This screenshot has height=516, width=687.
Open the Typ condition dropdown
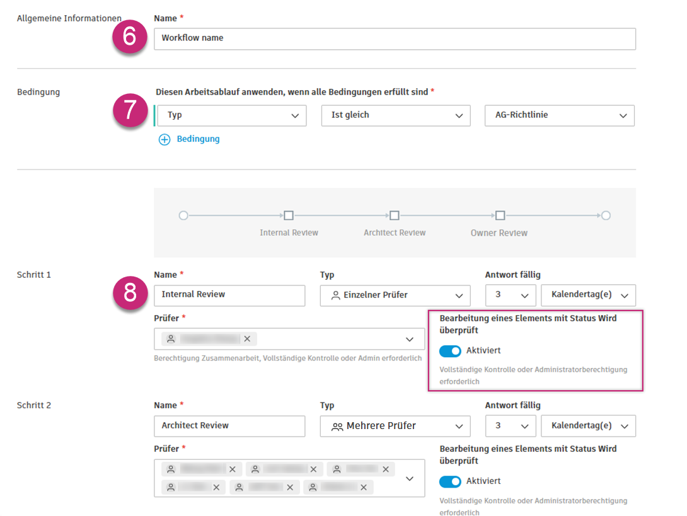231,116
